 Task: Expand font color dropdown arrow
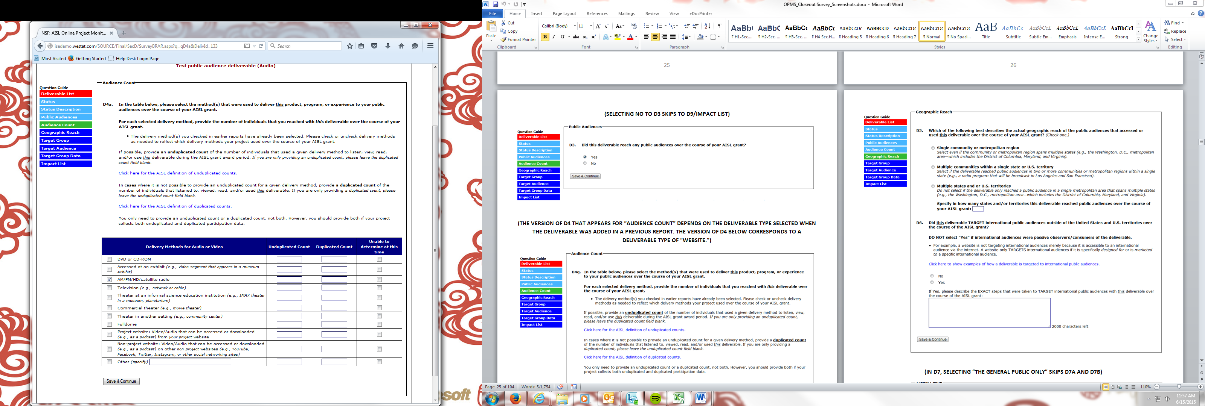pyautogui.click(x=636, y=37)
